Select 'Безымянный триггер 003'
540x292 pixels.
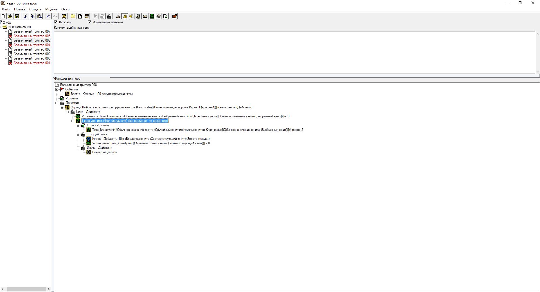point(32,49)
